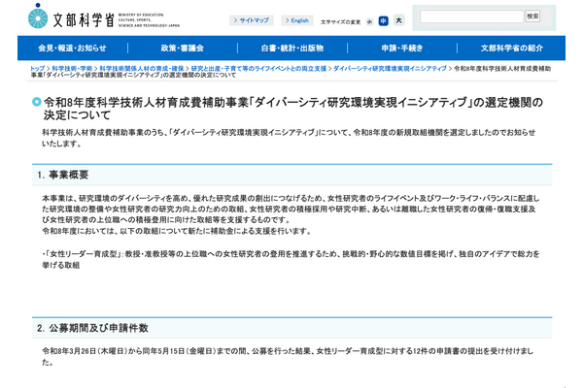This screenshot has height=388, width=583.
Task: Click the circle bullet icon beside the page title
Action: click(x=37, y=101)
